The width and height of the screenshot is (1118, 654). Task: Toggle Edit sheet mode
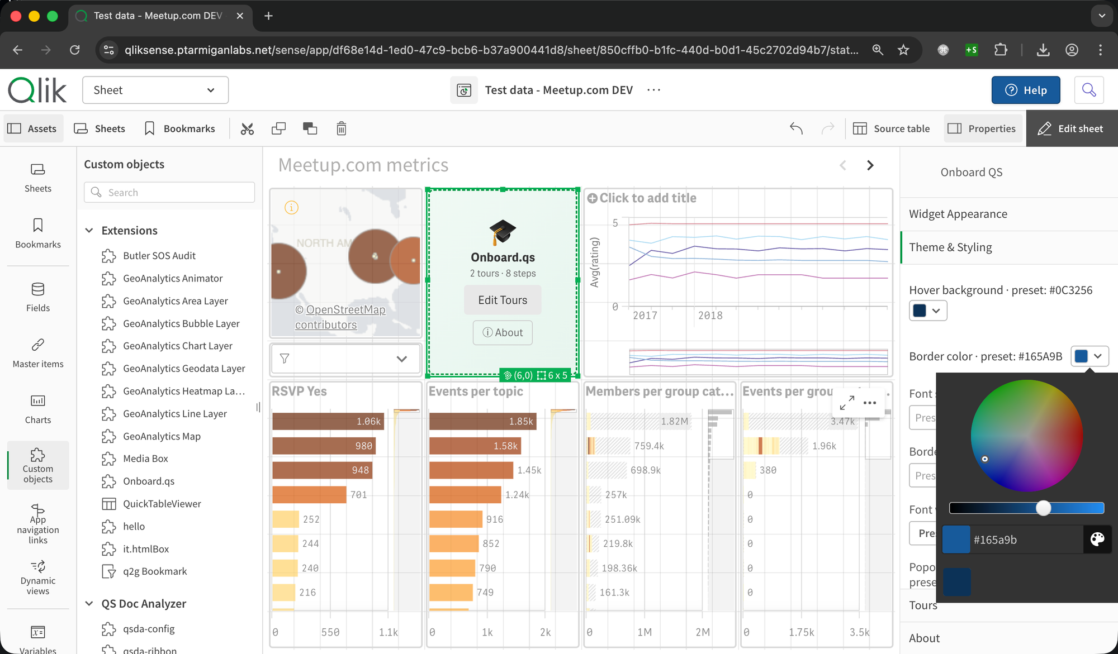tap(1071, 129)
